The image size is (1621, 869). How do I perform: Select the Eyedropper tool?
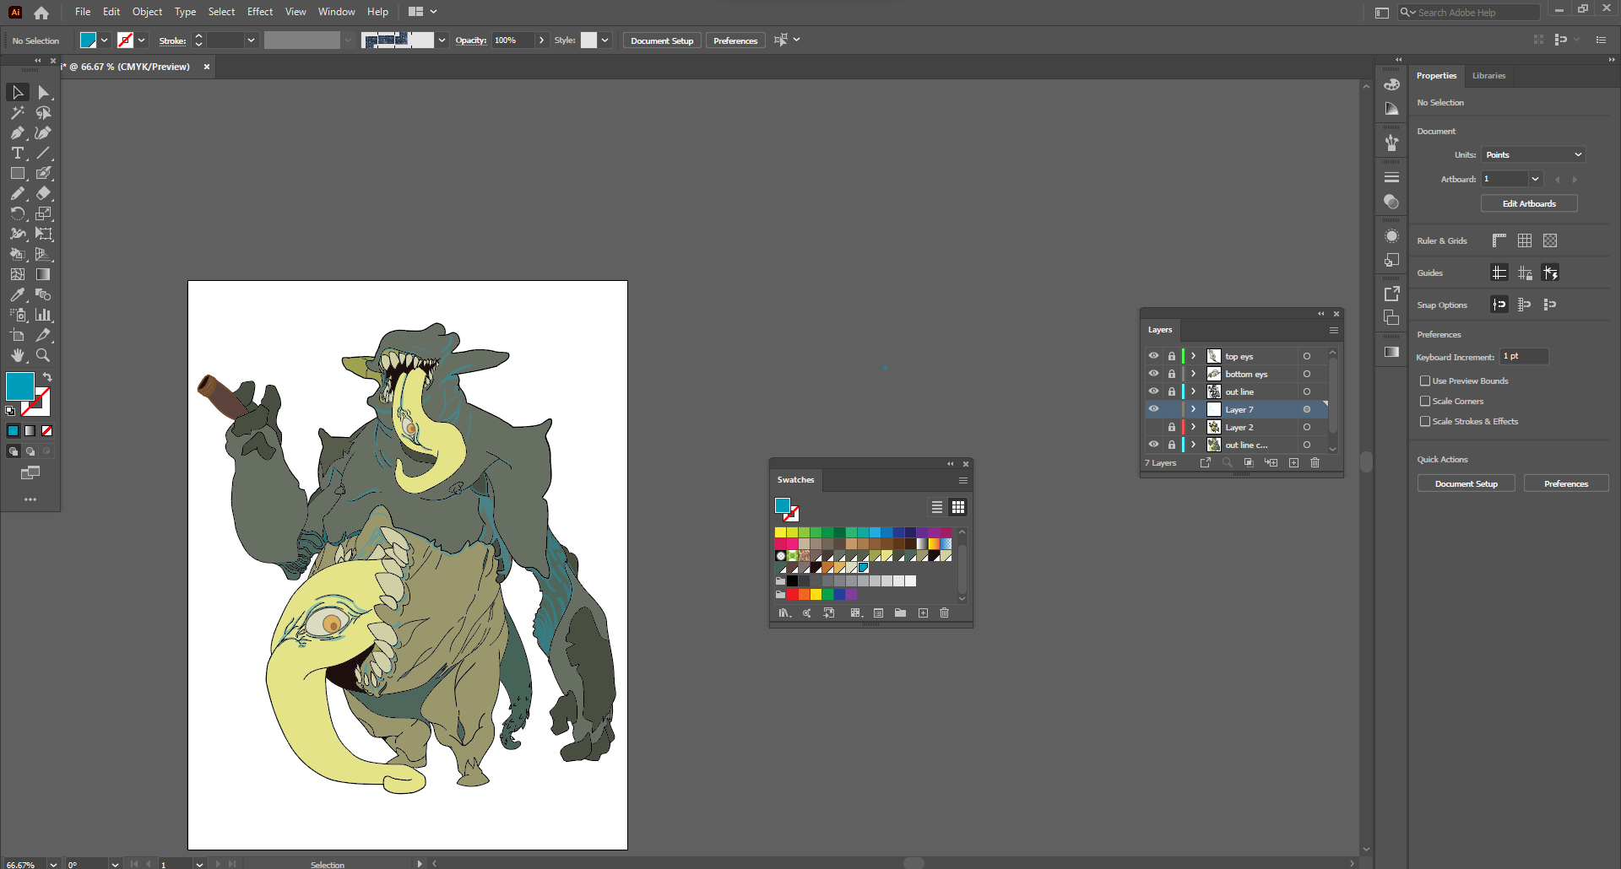point(18,294)
